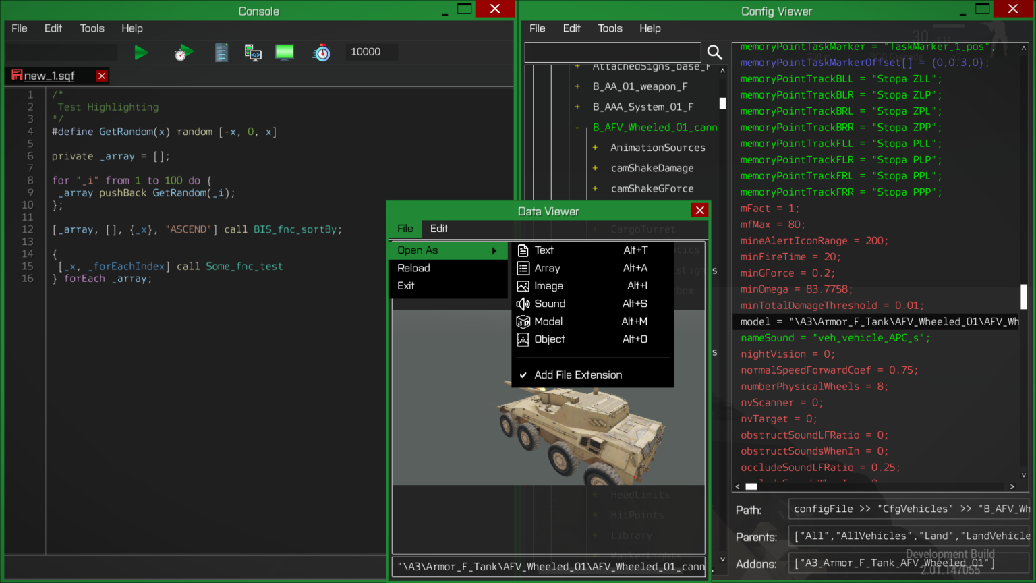Select Sound in the Open As submenu

click(x=549, y=304)
